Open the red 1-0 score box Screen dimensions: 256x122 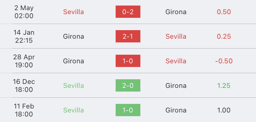click(128, 61)
